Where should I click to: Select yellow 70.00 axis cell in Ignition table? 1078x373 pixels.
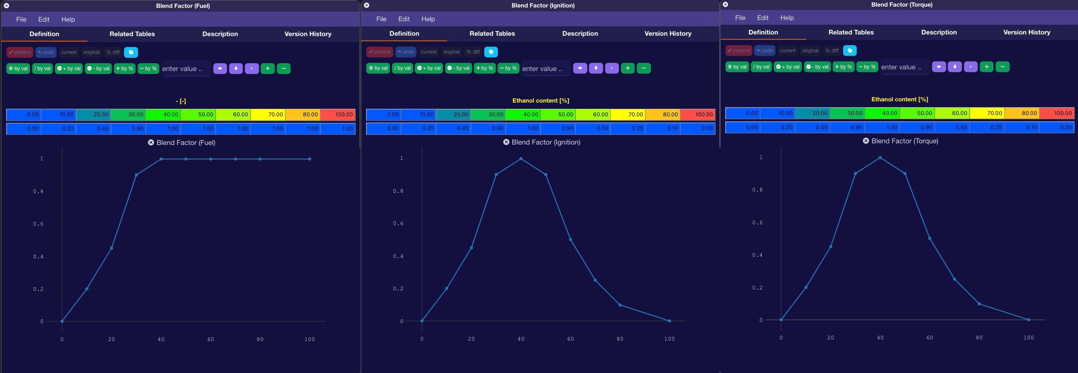(628, 115)
